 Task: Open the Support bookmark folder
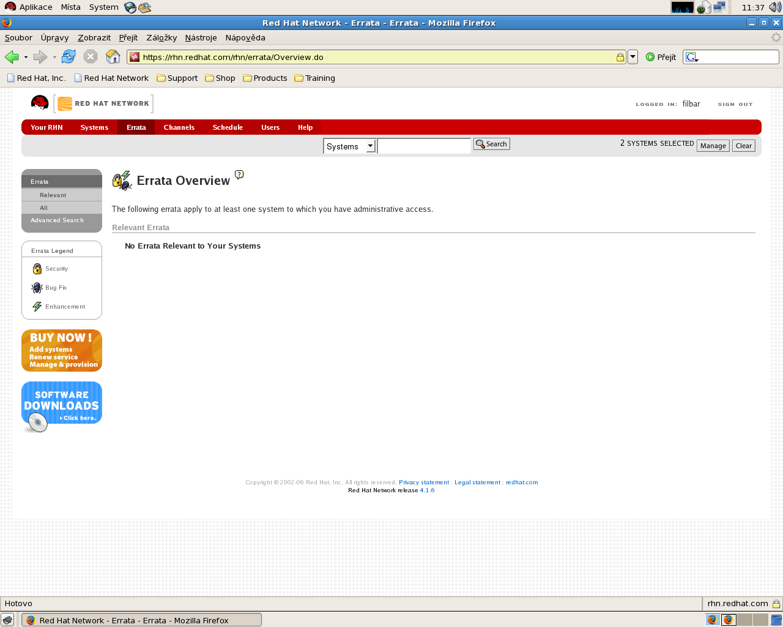click(x=177, y=78)
